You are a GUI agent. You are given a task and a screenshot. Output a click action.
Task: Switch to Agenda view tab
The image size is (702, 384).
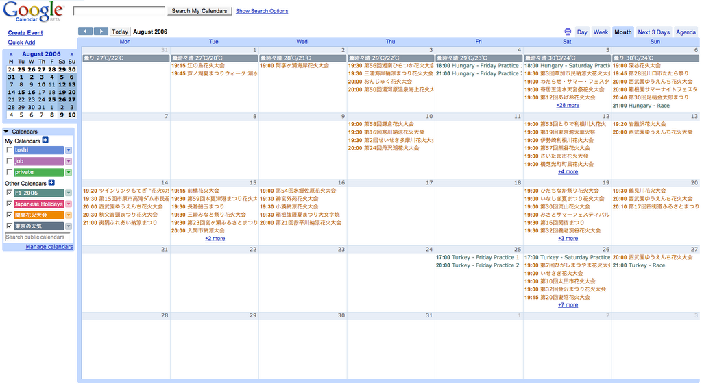[686, 32]
